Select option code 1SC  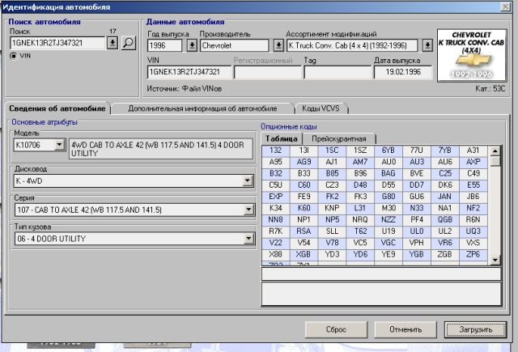pyautogui.click(x=332, y=151)
